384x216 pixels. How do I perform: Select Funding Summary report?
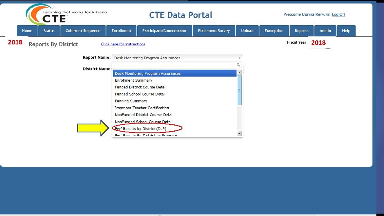[175, 101]
